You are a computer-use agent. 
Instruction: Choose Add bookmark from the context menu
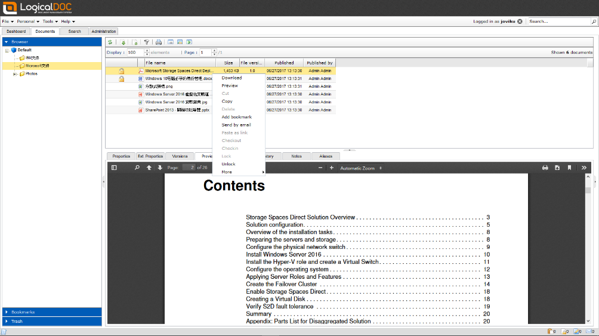click(x=239, y=117)
